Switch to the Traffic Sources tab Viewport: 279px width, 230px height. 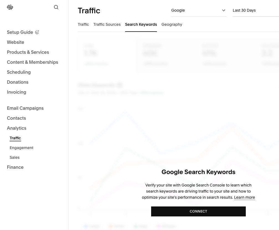tap(107, 24)
